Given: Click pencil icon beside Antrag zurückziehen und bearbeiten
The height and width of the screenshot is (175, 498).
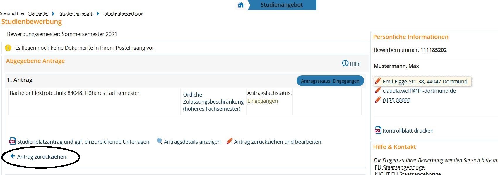Looking at the screenshot, I should [x=230, y=141].
